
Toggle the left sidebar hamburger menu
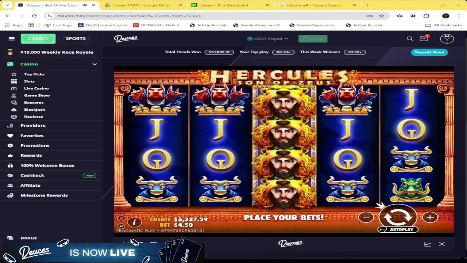tap(12, 38)
